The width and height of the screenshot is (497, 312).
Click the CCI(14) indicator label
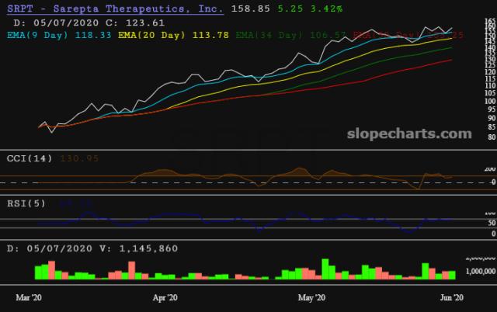(29, 158)
